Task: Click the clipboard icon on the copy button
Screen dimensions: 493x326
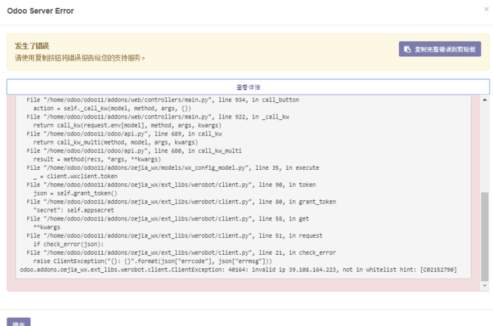Action: coord(407,49)
